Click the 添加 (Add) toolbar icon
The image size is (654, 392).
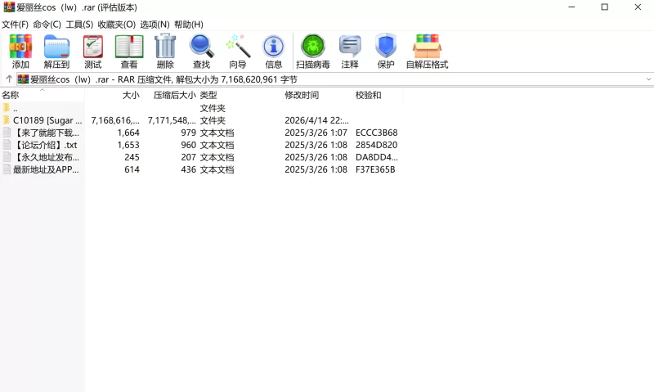20,46
